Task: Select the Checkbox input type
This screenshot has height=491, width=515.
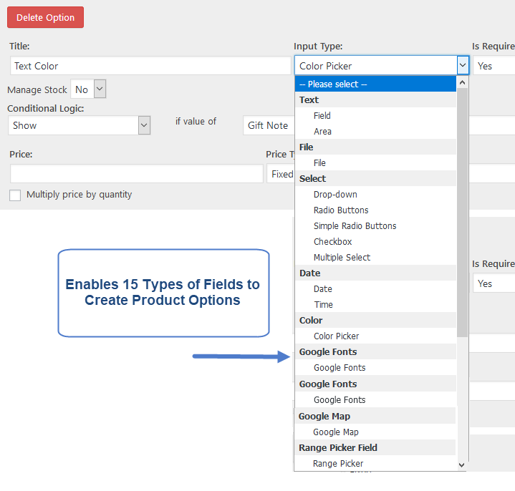Action: 332,241
